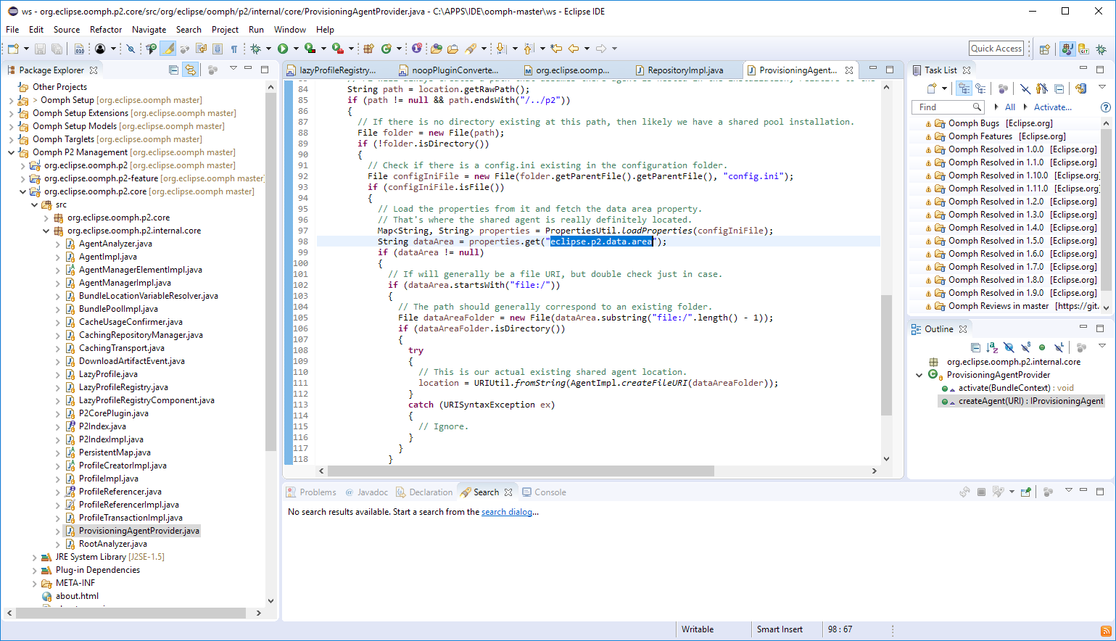Viewport: 1116px width, 641px height.
Task: Click the Open Perspective icon
Action: 1044,49
